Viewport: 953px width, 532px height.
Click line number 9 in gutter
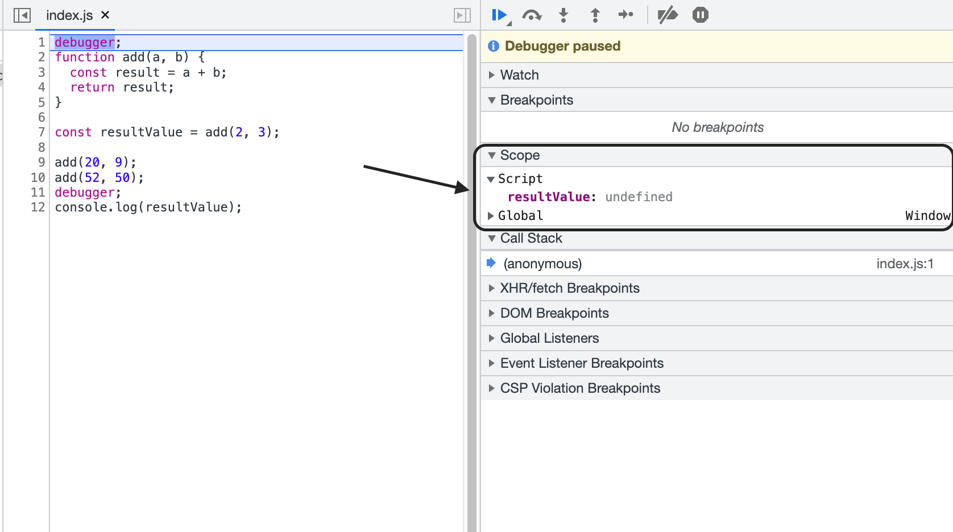(x=42, y=162)
